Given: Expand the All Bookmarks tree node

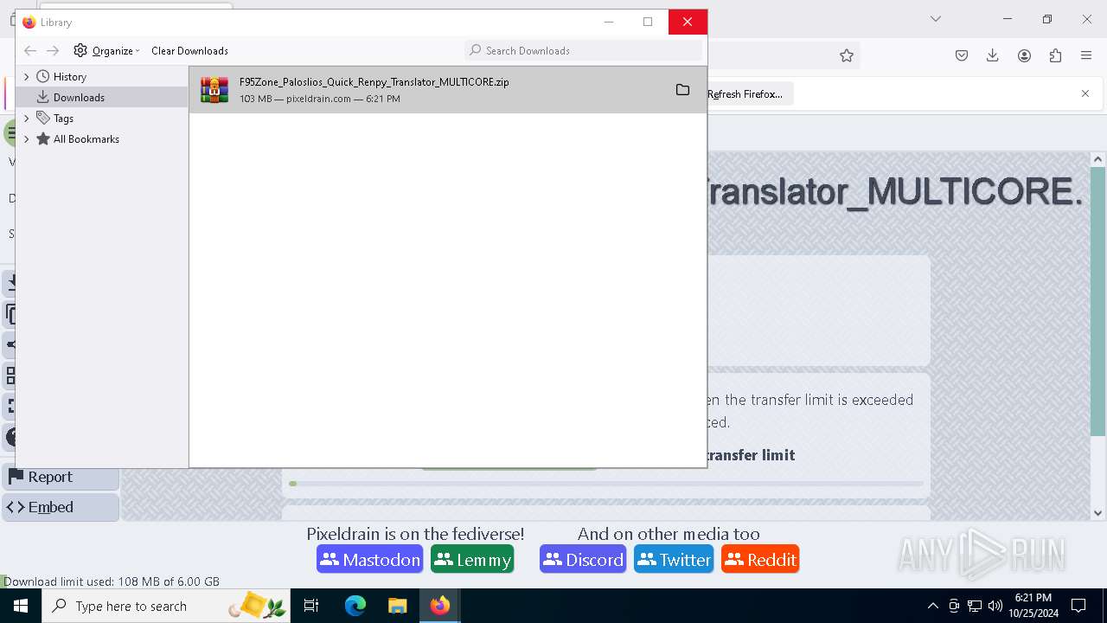Looking at the screenshot, I should click(26, 138).
